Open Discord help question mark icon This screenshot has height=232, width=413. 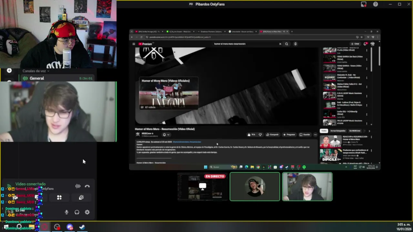[x=376, y=4]
